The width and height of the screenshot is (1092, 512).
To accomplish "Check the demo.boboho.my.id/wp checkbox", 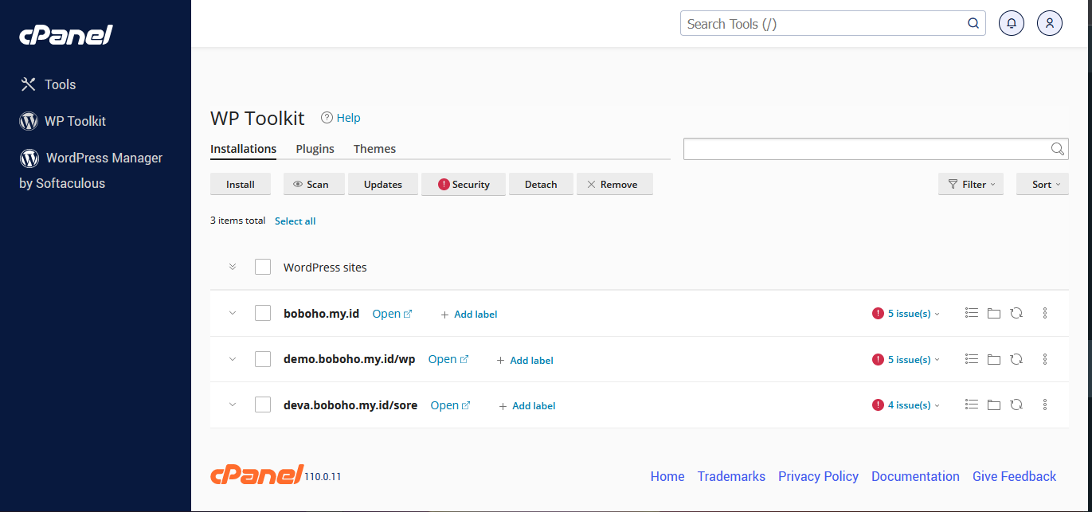I will click(263, 359).
